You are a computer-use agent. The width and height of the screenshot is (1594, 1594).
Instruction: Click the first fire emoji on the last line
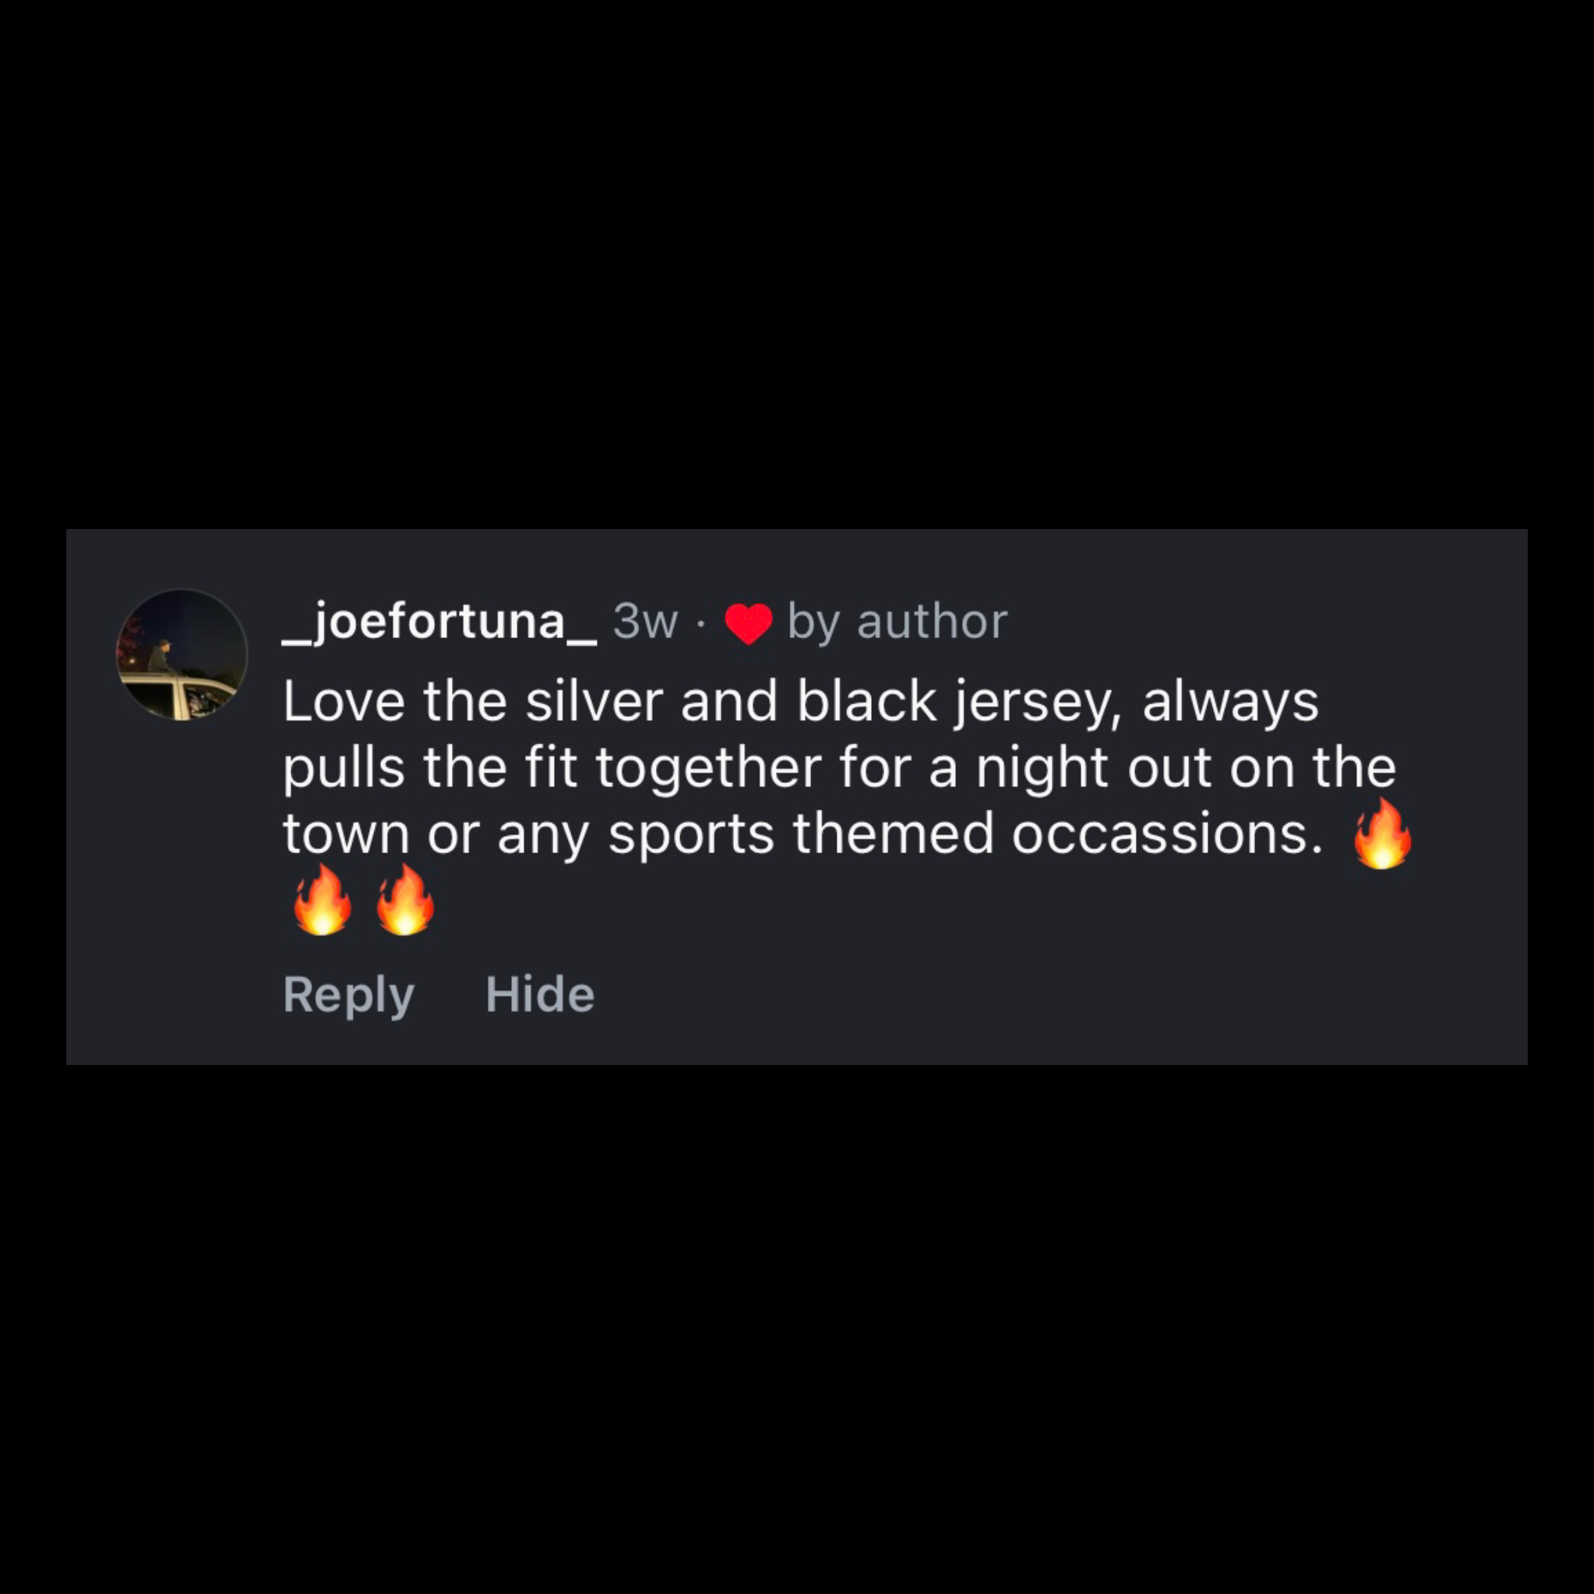(x=323, y=899)
